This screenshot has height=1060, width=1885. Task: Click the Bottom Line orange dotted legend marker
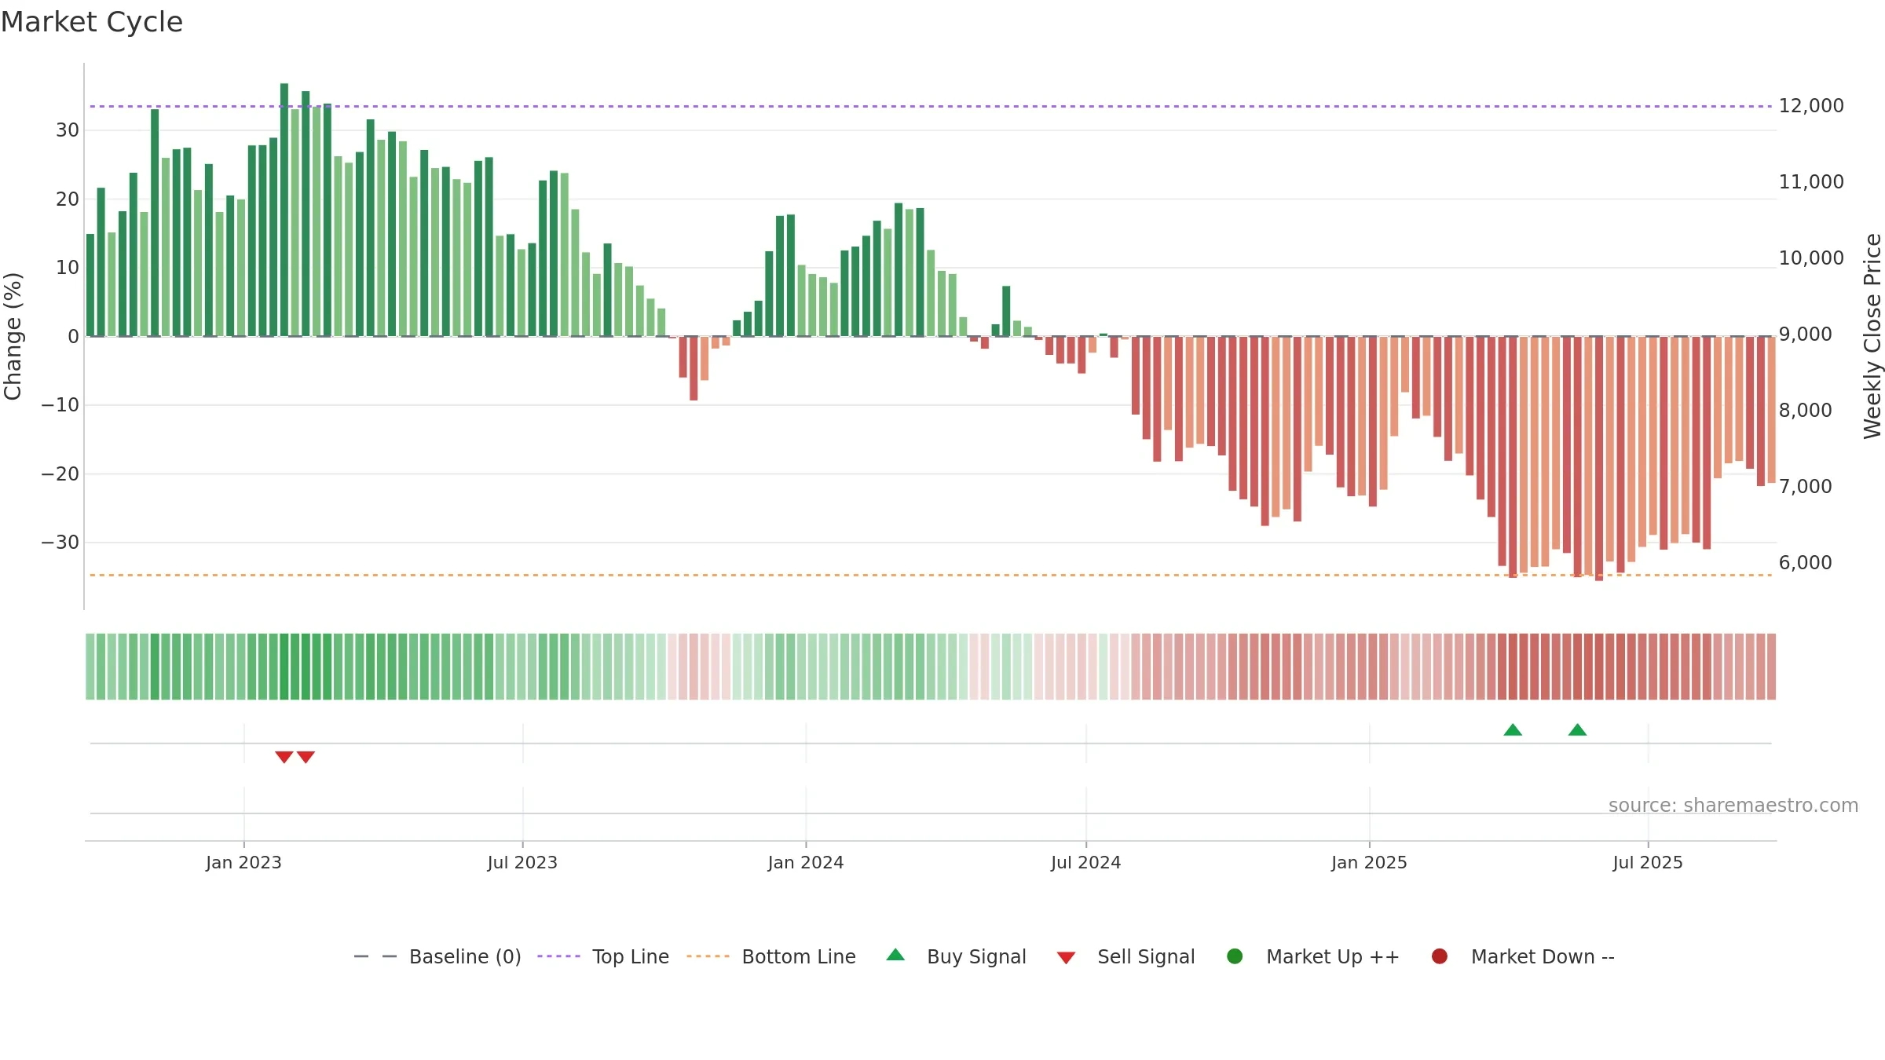point(708,956)
